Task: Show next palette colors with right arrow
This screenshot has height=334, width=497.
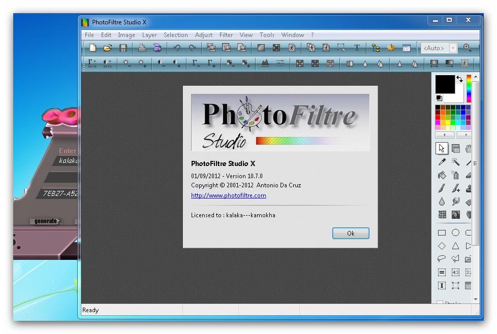Action: coord(464,135)
